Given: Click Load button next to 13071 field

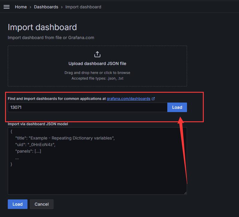Looking at the screenshot, I should (x=177, y=107).
